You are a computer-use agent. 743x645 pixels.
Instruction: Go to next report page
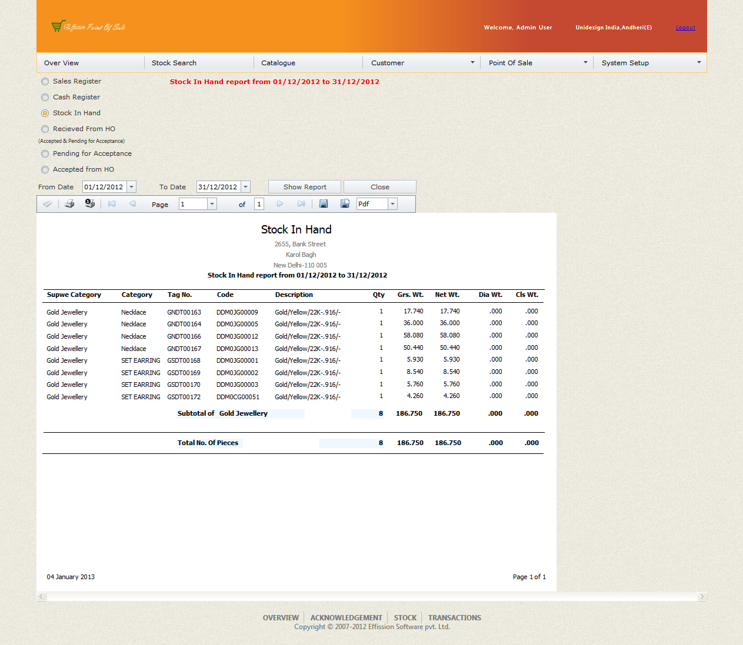click(280, 203)
